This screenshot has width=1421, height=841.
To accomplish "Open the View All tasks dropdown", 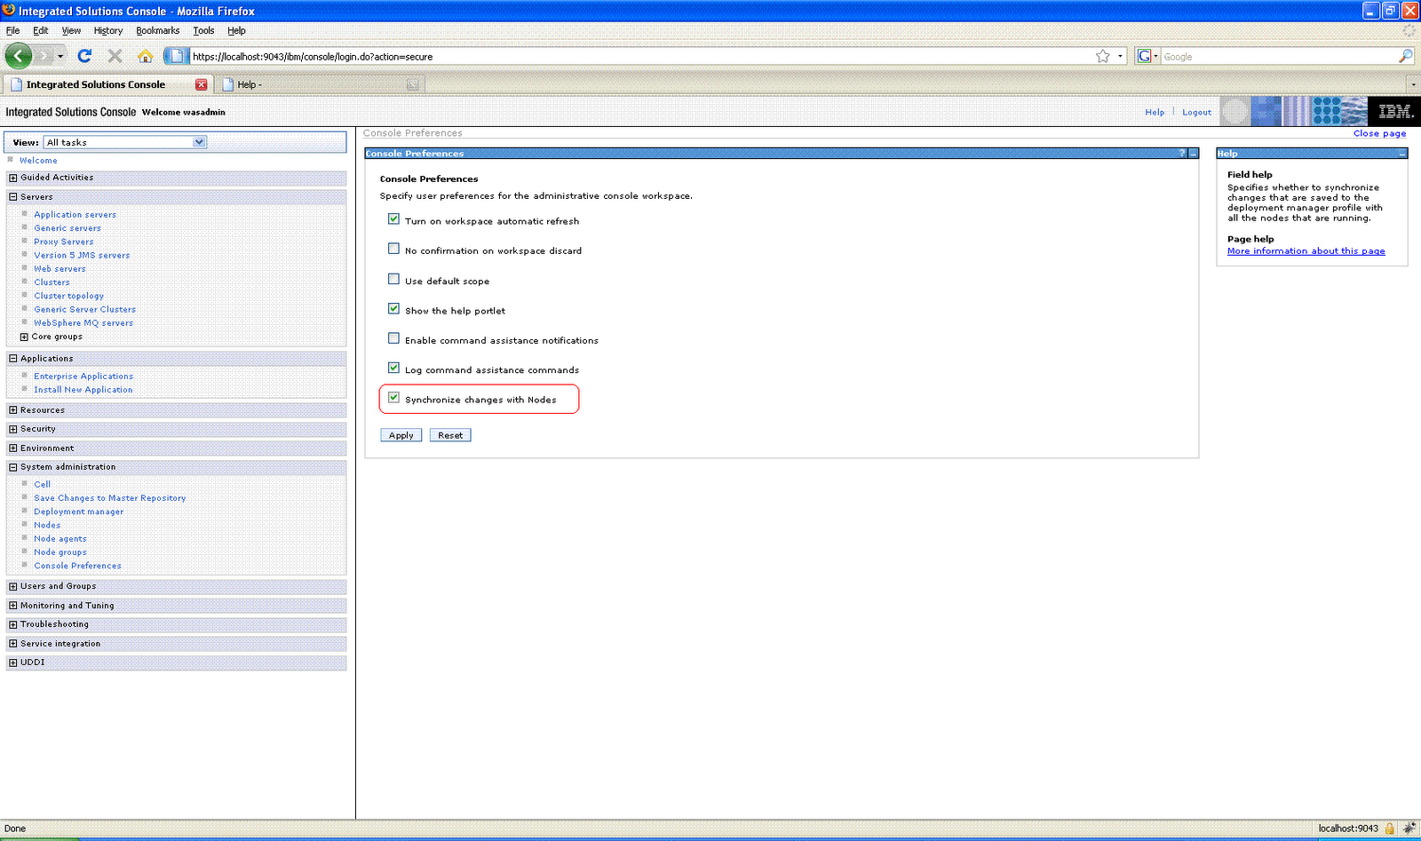I will (x=125, y=142).
